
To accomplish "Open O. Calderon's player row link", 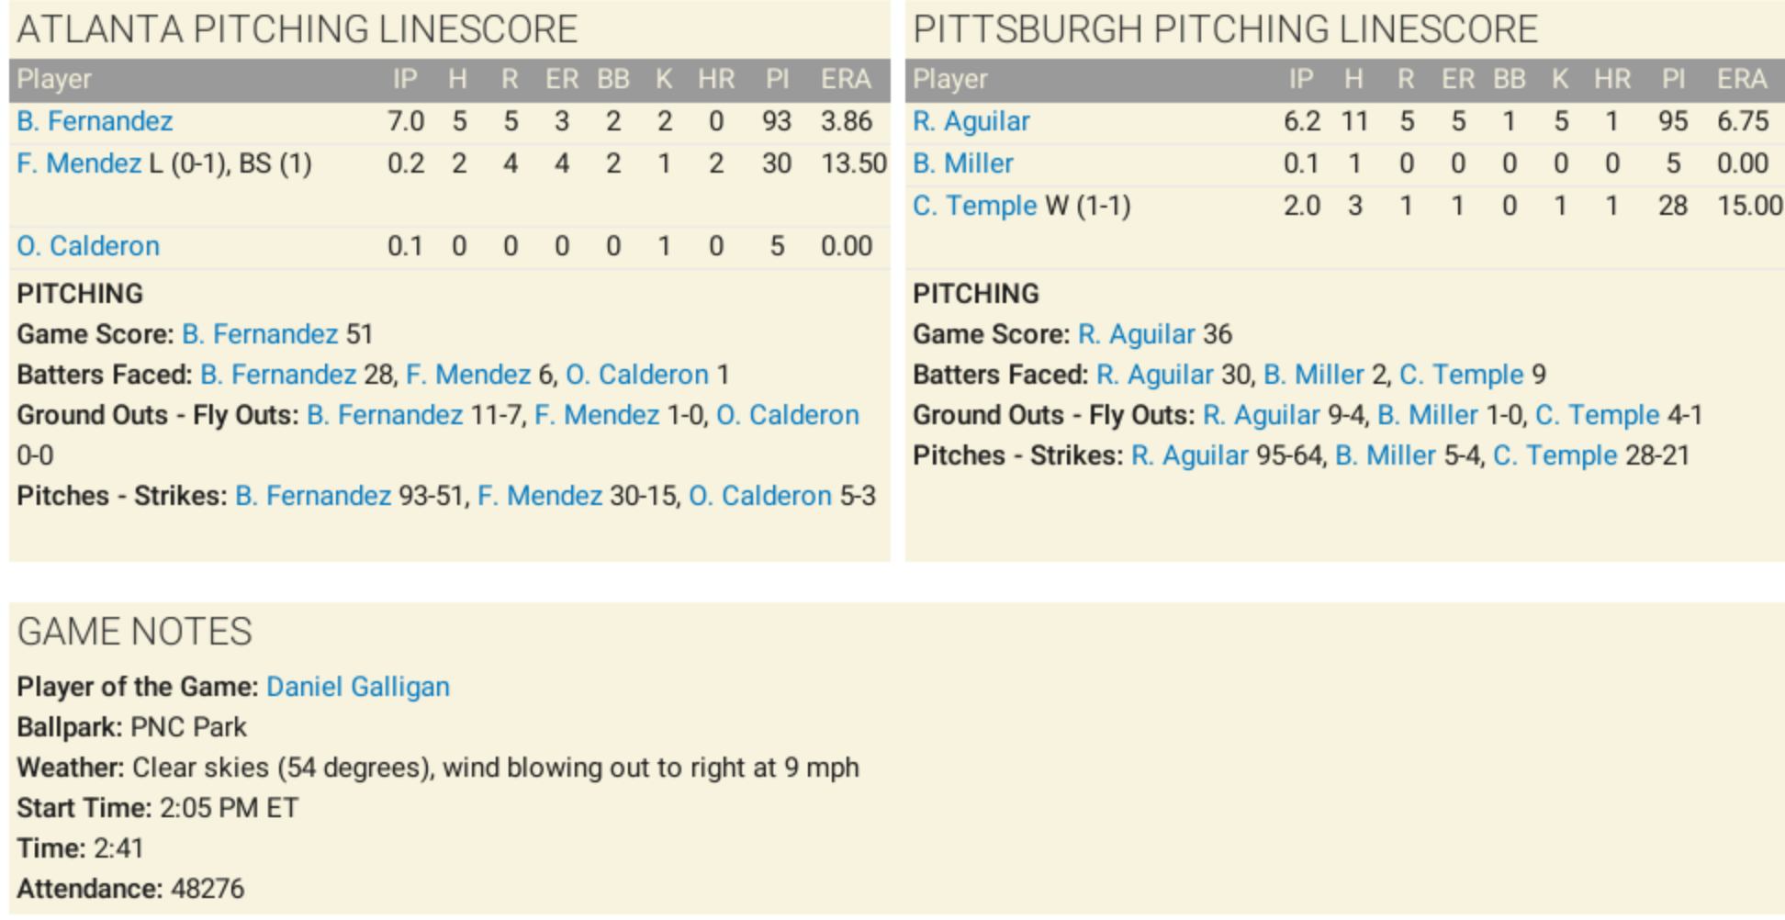I will [88, 246].
